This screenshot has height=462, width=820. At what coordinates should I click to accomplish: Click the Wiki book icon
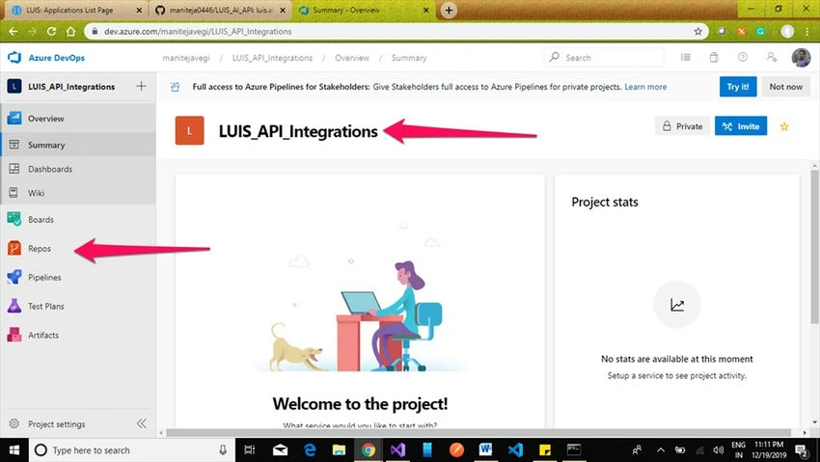click(x=14, y=192)
